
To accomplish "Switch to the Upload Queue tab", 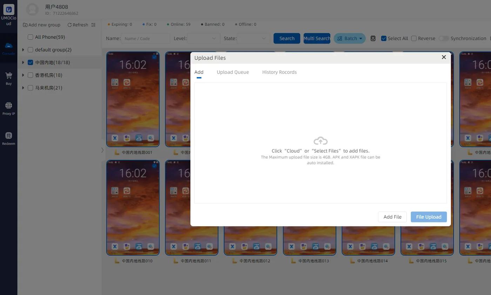I will (233, 72).
